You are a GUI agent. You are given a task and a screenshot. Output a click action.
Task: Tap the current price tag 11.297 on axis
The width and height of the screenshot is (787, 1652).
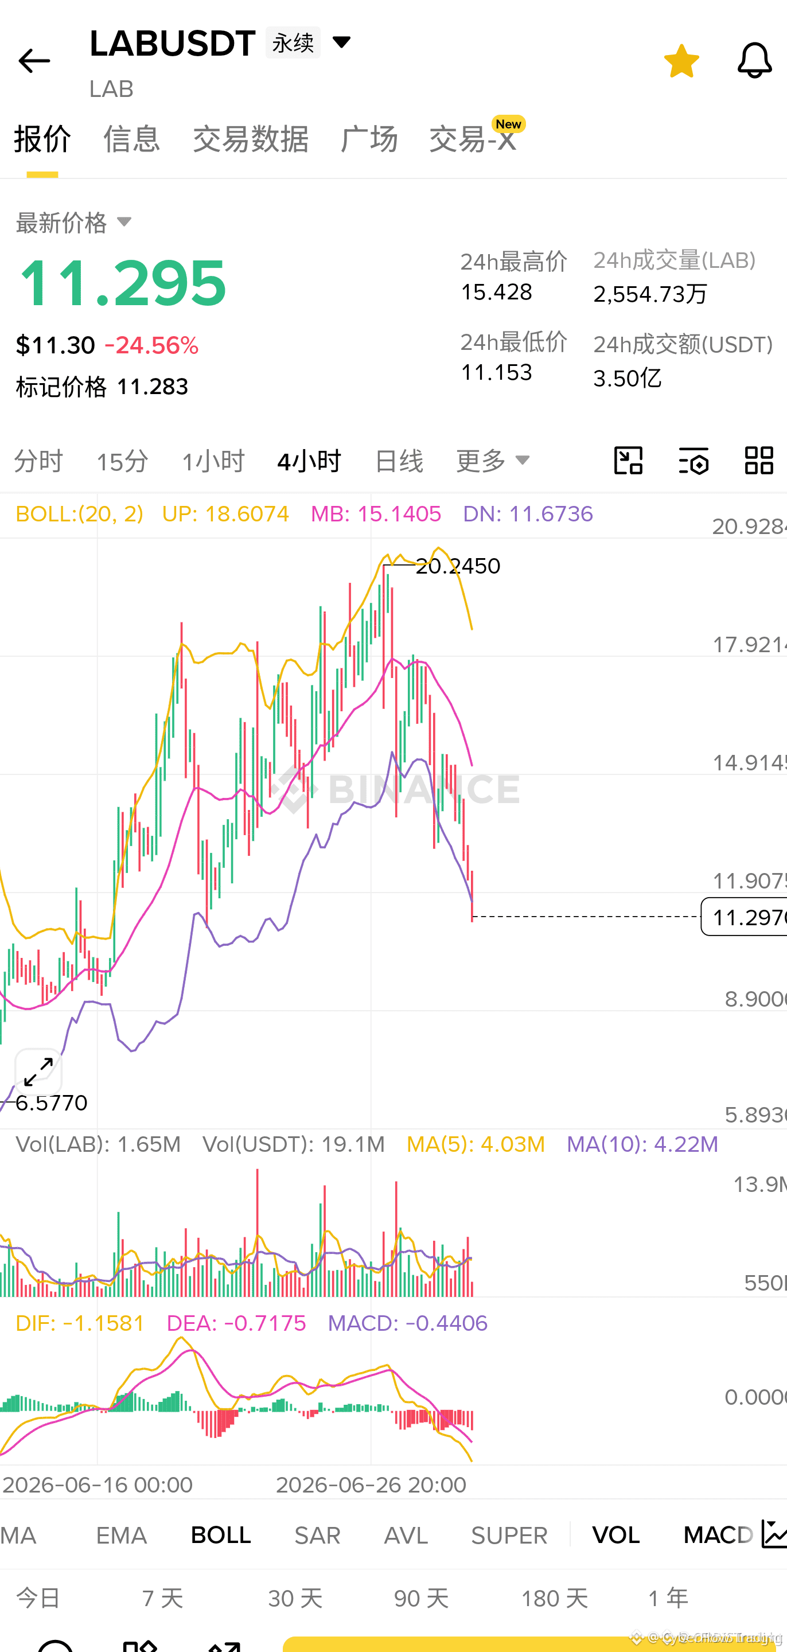tap(744, 917)
